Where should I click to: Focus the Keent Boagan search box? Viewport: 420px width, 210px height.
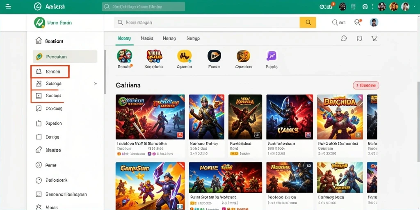point(207,23)
